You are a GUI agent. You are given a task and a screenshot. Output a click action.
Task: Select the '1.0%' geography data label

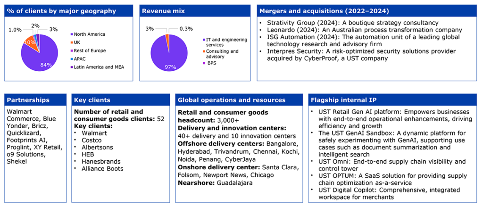(x=15, y=30)
